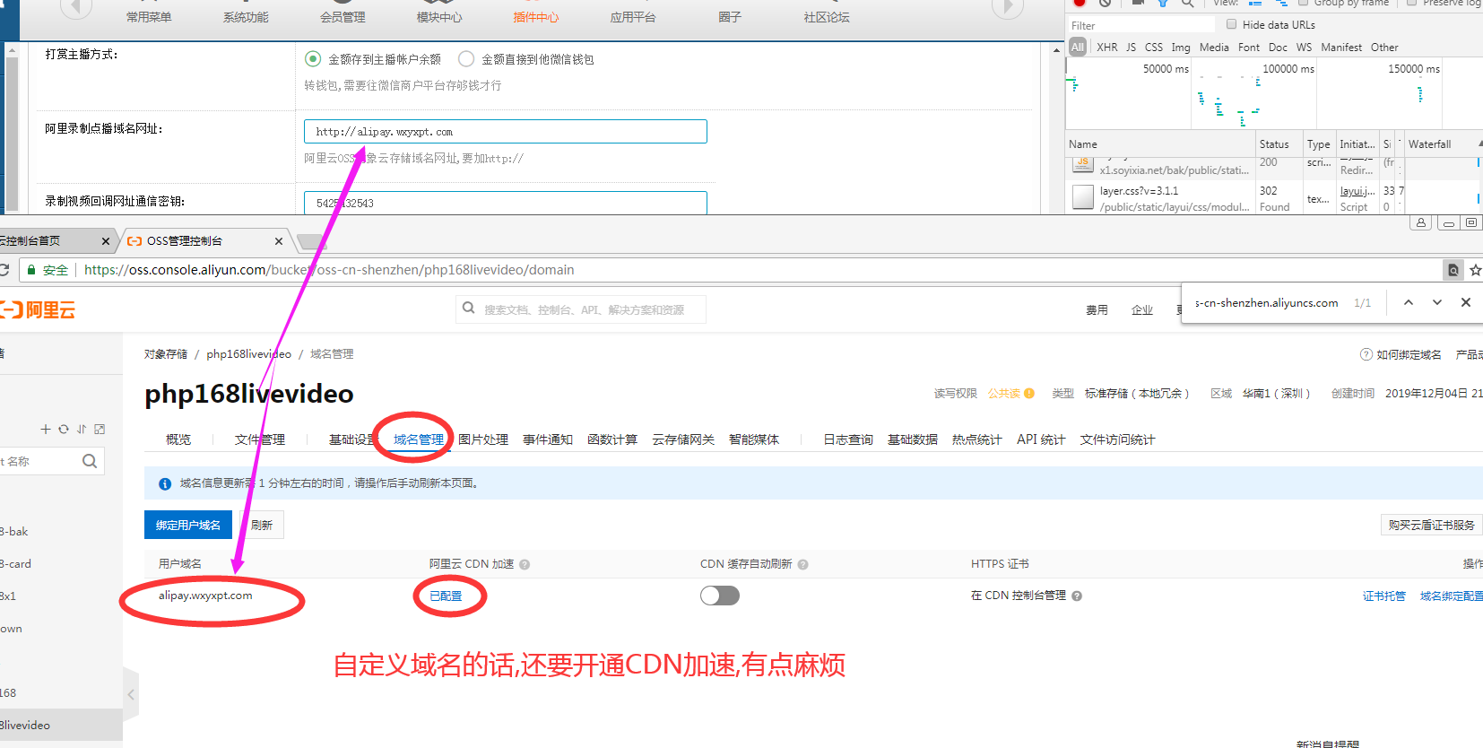Click the help icon beside 在 CDN 控制台管理
The image size is (1483, 748).
click(x=1077, y=596)
